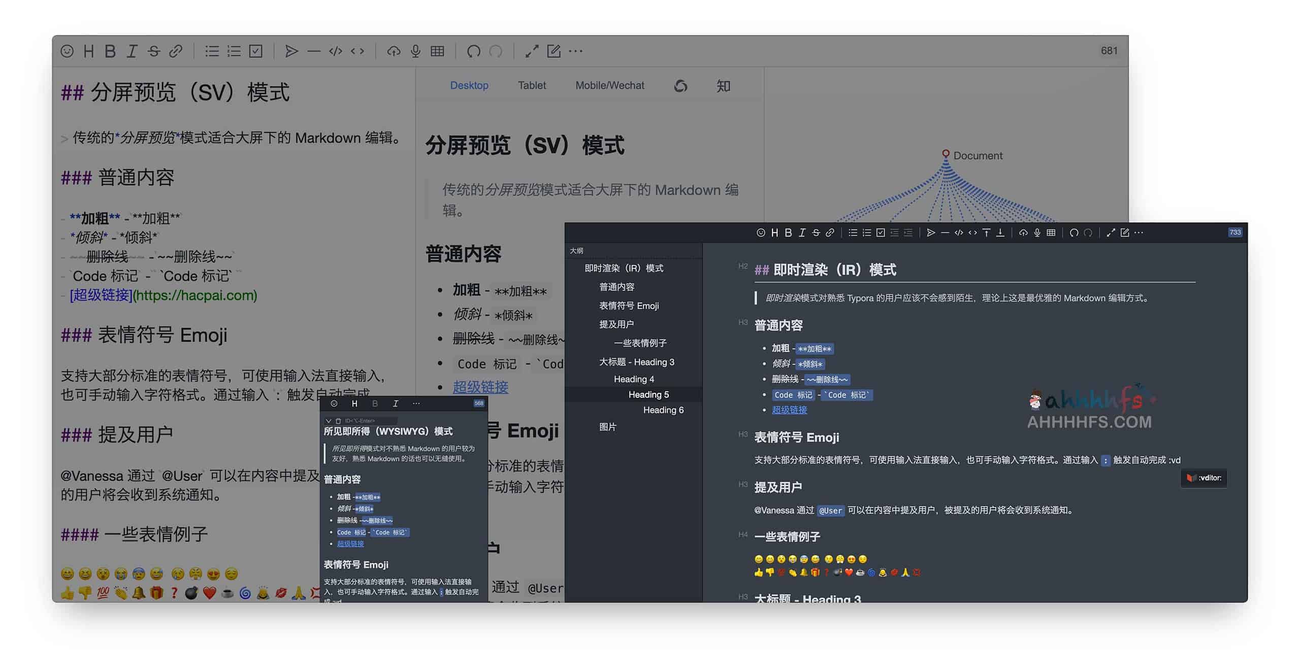Switch to the Tablet preview tab
The image size is (1300, 670).
pos(531,85)
